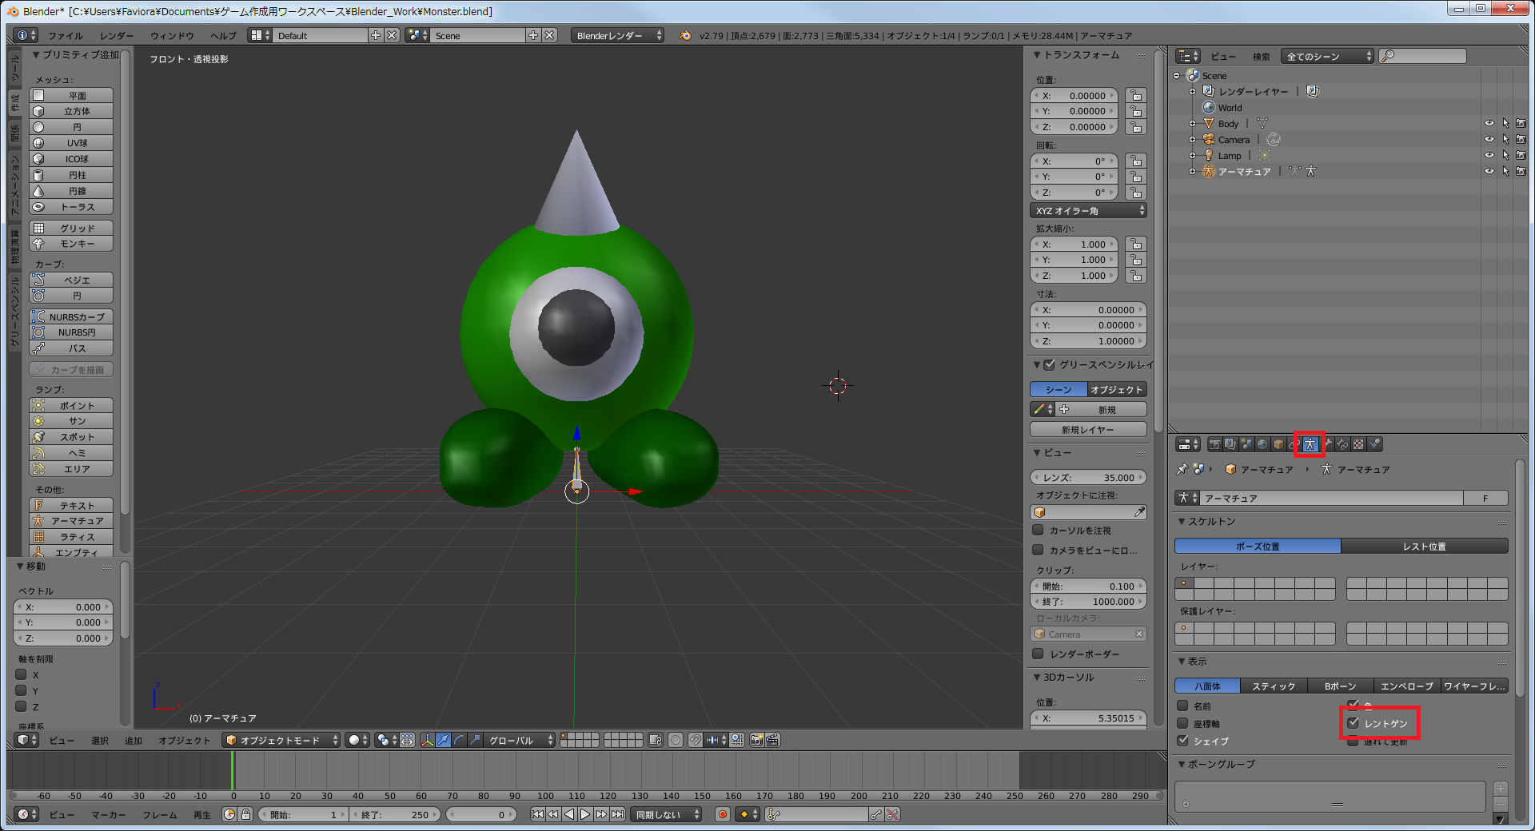Viewport: 1535px width, 831px height.
Task: Check the X axis constraint checkbox
Action: (x=22, y=674)
